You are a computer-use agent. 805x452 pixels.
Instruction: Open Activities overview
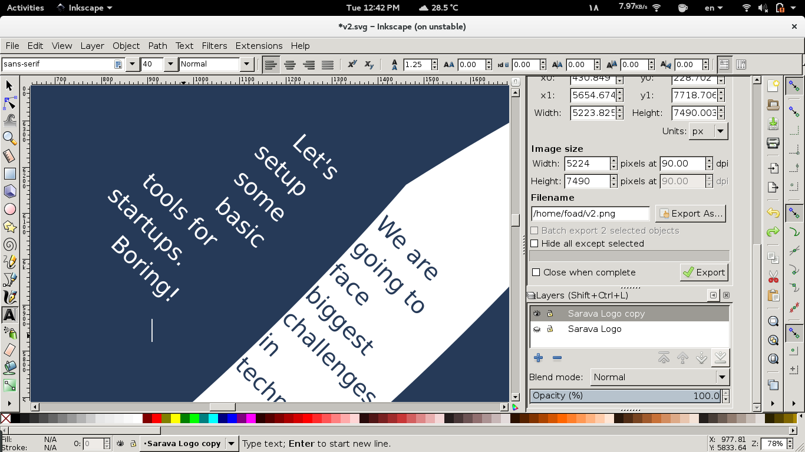25,8
